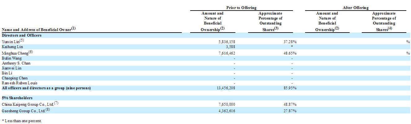Select the 'After Offering' column header
This screenshot has width=411, height=124.
click(356, 8)
